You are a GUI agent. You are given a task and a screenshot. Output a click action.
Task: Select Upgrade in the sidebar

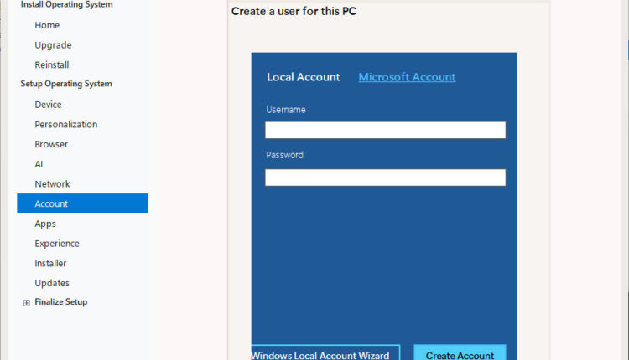tap(53, 45)
